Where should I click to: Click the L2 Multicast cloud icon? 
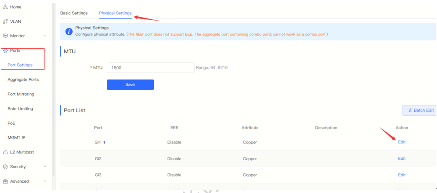pos(5,152)
